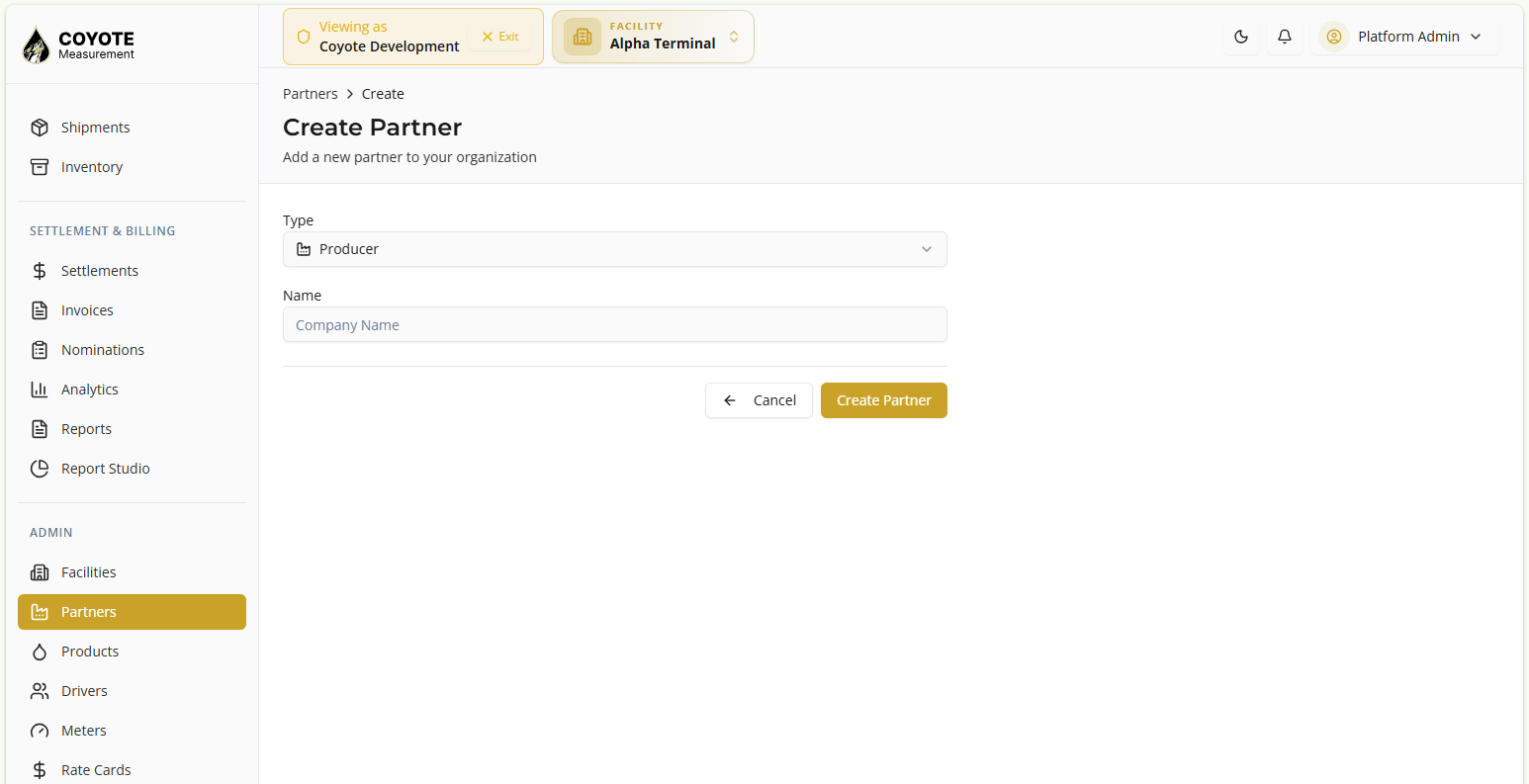The width and height of the screenshot is (1529, 784).
Task: Toggle dark mode with the moon icon
Action: [1241, 37]
